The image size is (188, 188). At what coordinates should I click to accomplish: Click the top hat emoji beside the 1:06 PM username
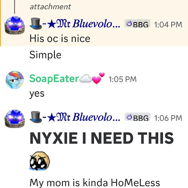pos(36,117)
